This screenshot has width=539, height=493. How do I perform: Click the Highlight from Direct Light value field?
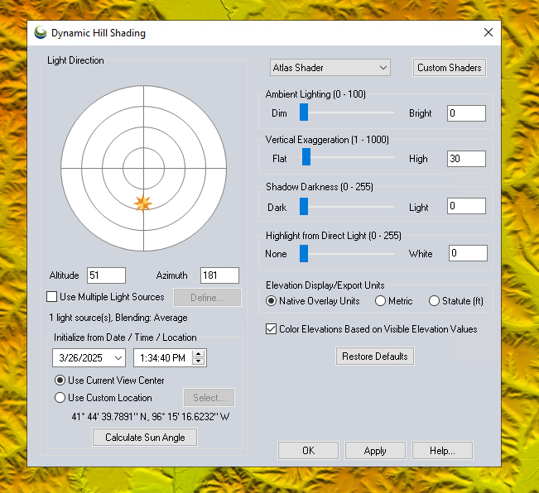click(x=468, y=253)
